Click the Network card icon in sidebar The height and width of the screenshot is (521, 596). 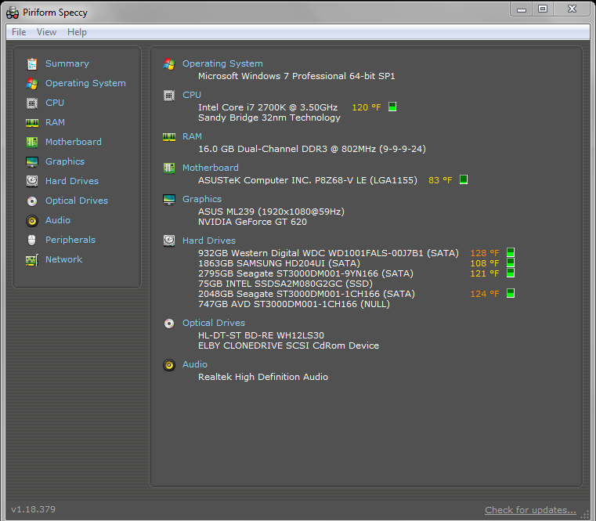(x=32, y=260)
